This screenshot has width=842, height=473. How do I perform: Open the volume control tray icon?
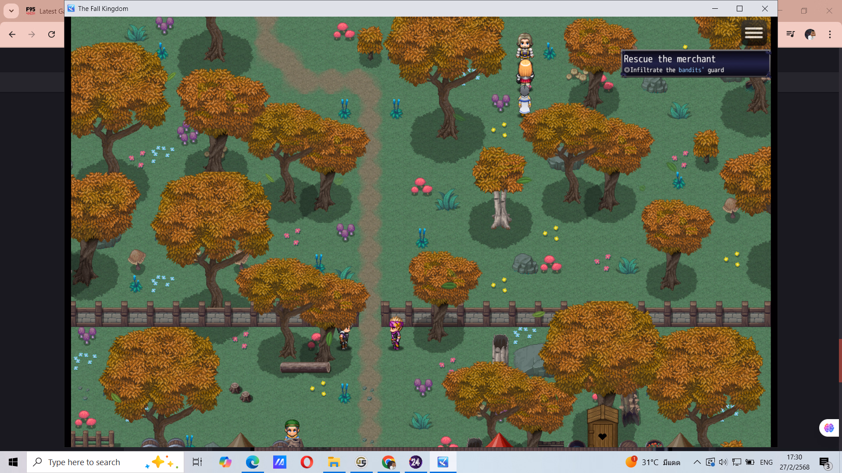723,462
